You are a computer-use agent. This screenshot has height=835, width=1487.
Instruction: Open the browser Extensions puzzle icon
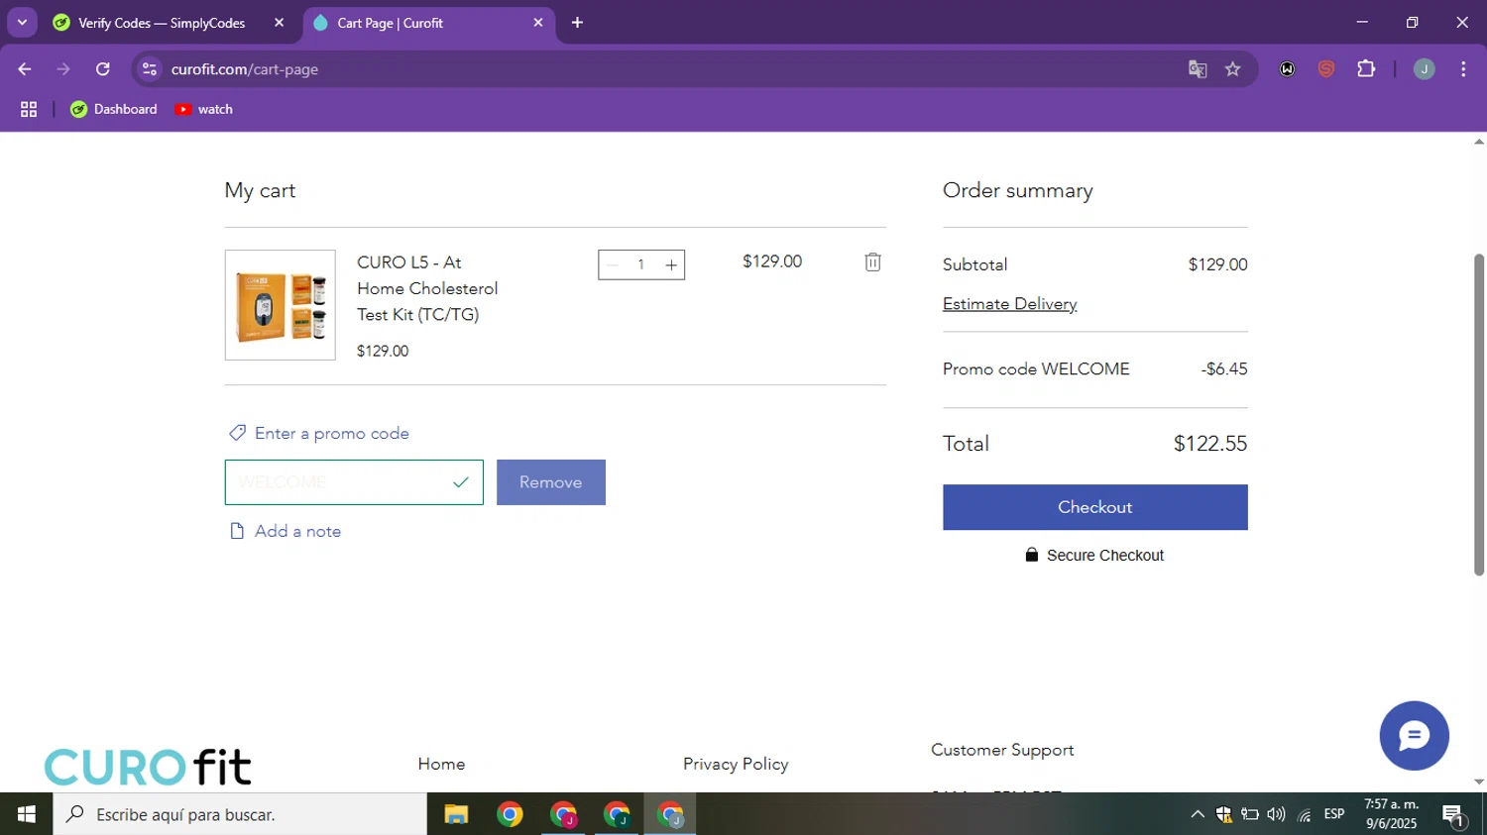pos(1366,69)
